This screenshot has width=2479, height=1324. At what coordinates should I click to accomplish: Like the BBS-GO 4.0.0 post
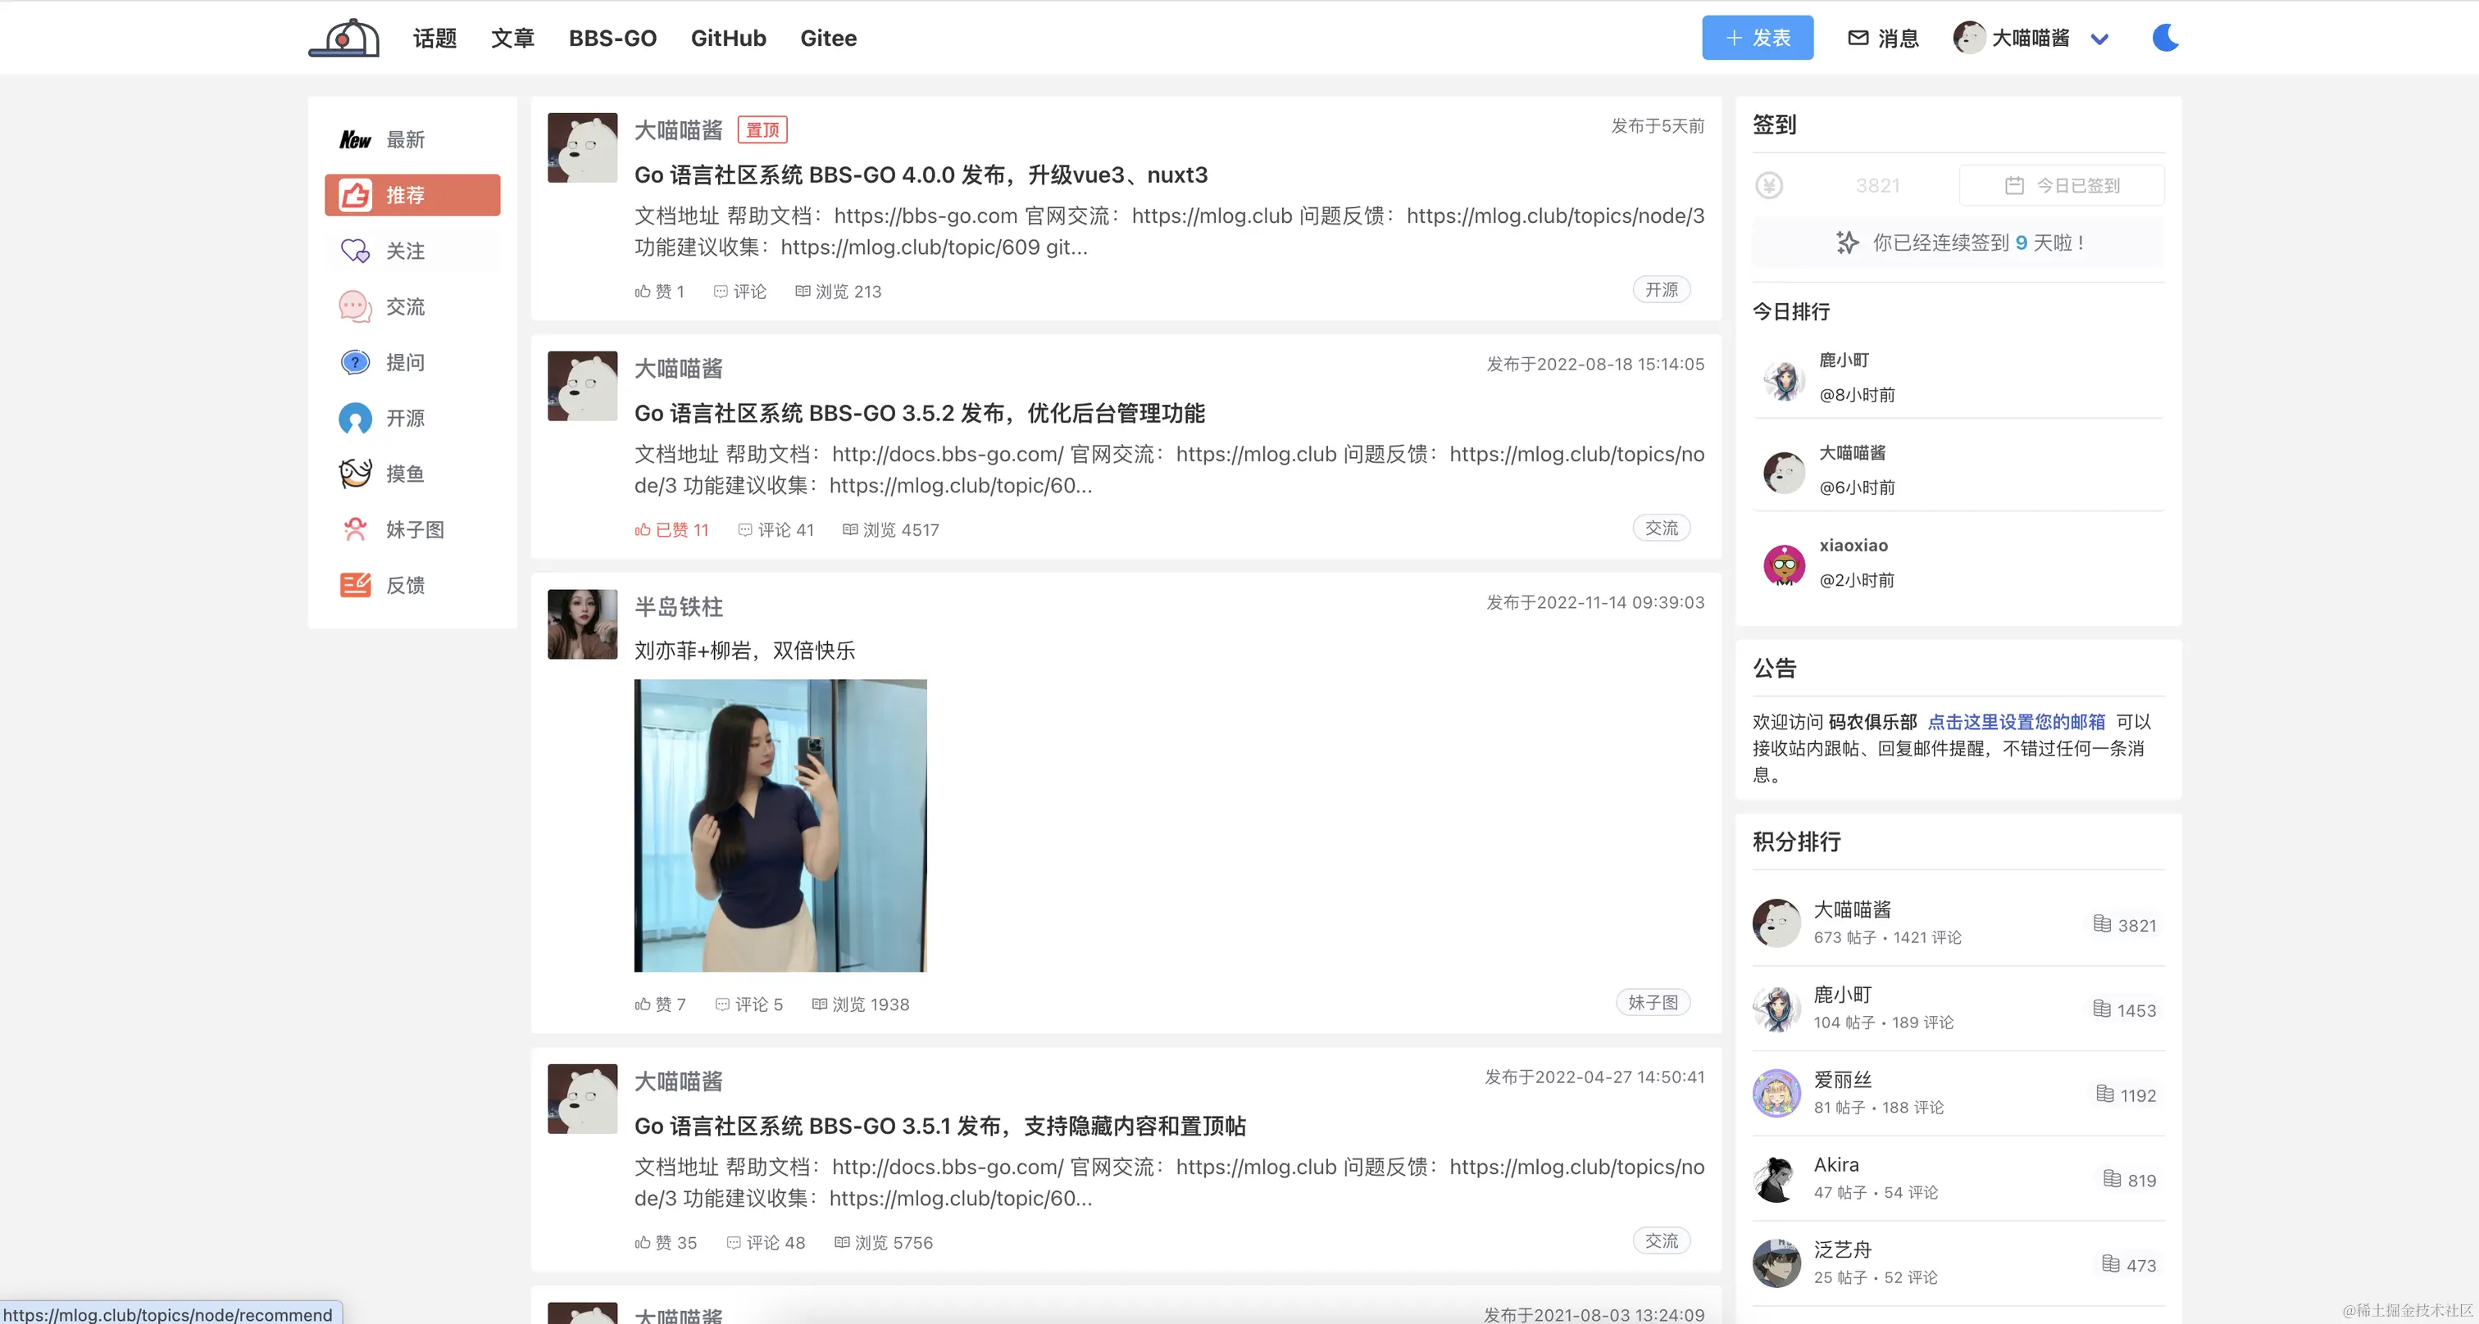pyautogui.click(x=659, y=292)
